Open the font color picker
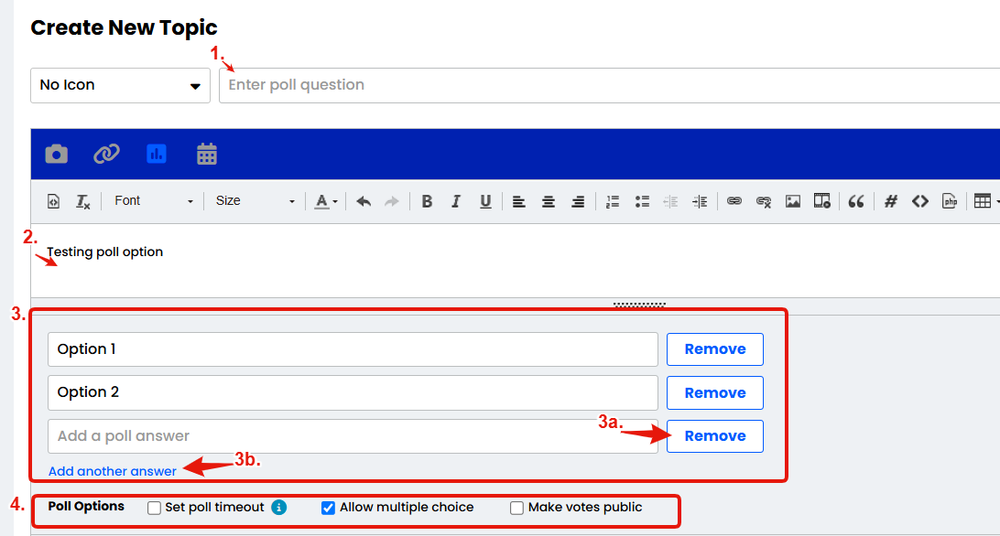 [326, 201]
